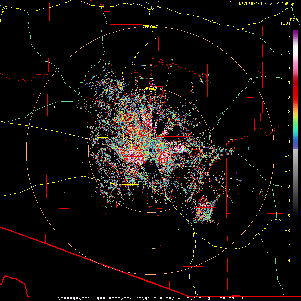301x301 pixels.
Task: Click the -2 value on the color scale
Action: click(x=287, y=172)
